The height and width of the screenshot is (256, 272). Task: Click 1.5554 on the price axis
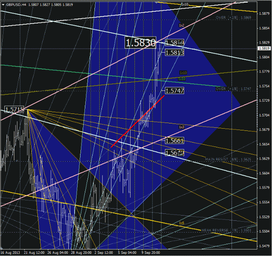[x=264, y=202]
